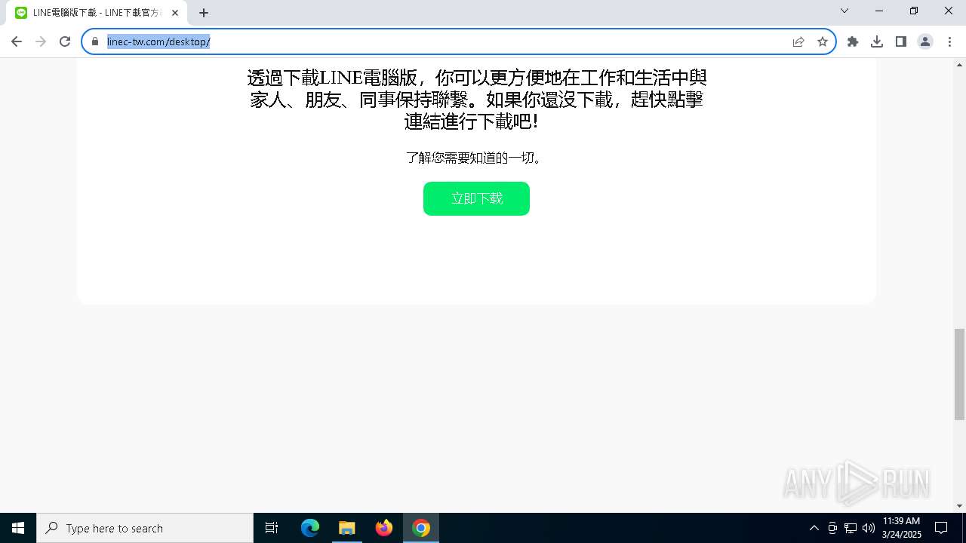Open Chrome downloads tray icon
Screen dimensions: 966x543
877,41
